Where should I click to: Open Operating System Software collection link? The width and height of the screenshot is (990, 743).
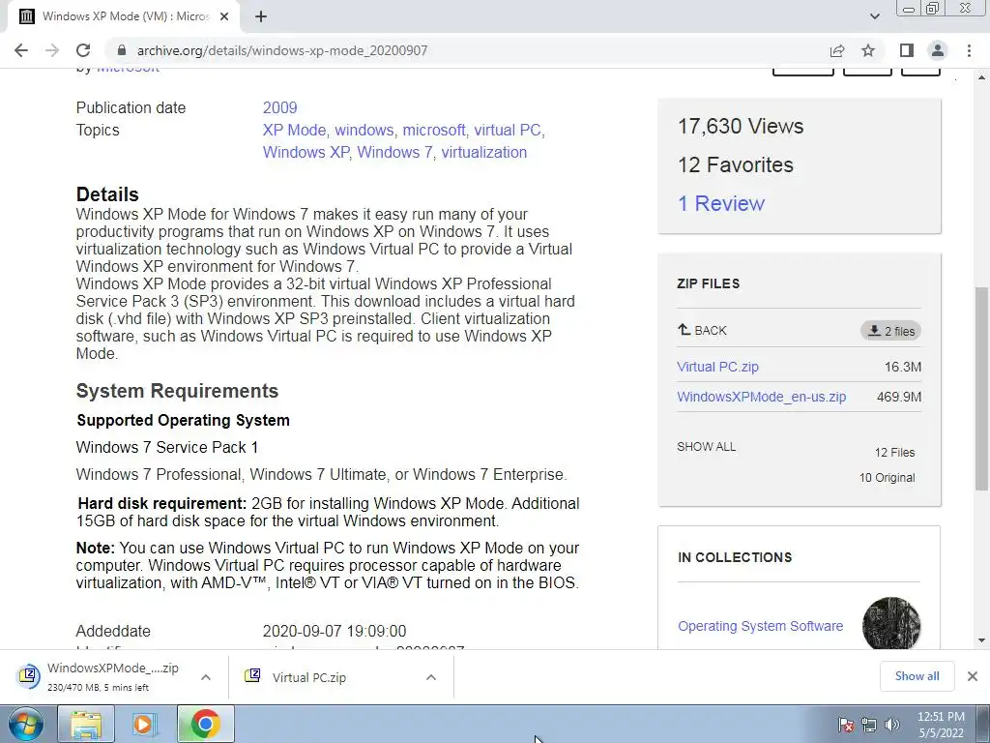[x=760, y=626]
